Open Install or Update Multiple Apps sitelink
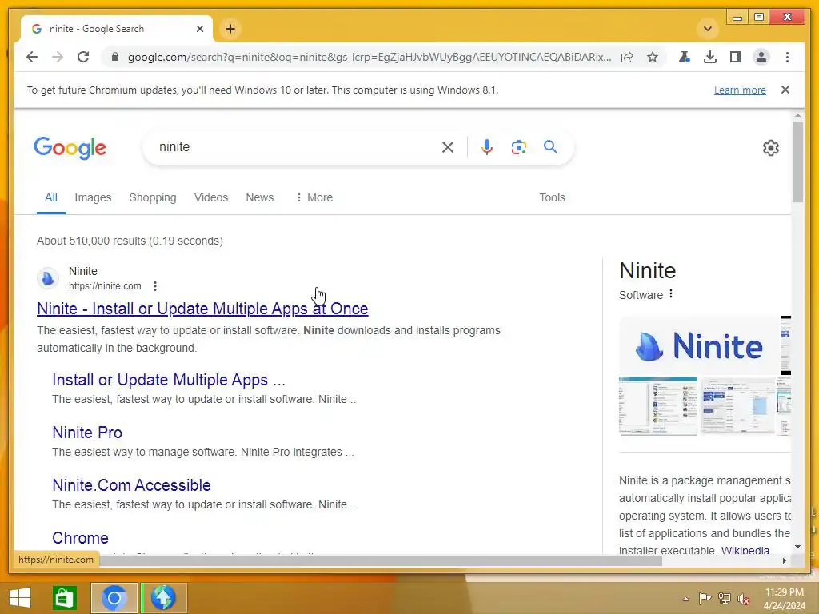This screenshot has height=614, width=819. [x=169, y=380]
